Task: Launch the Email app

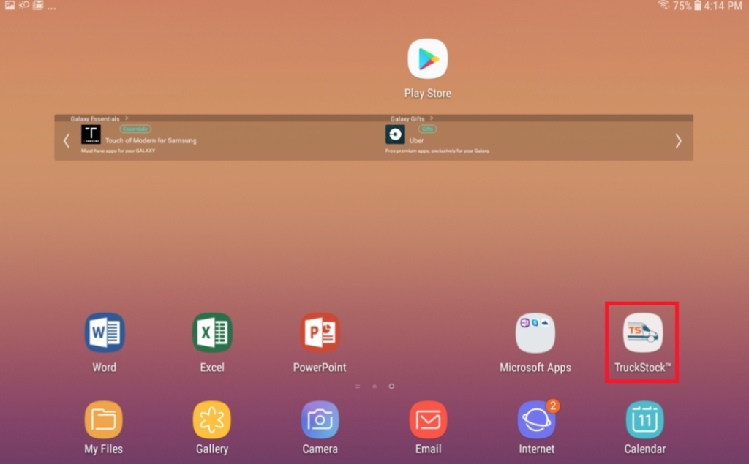Action: [x=428, y=419]
